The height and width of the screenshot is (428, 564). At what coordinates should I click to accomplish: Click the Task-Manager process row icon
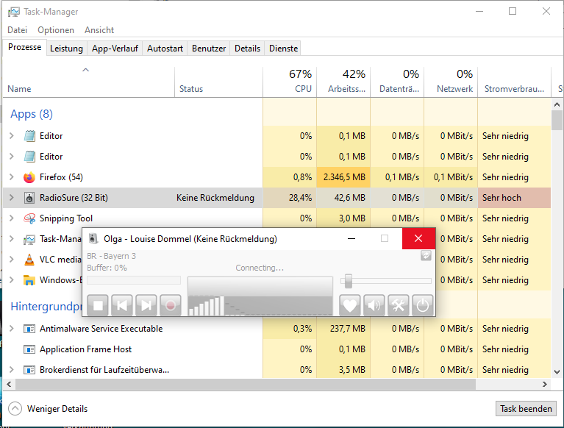click(29, 239)
